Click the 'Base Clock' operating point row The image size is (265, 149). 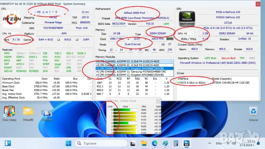tap(47, 87)
